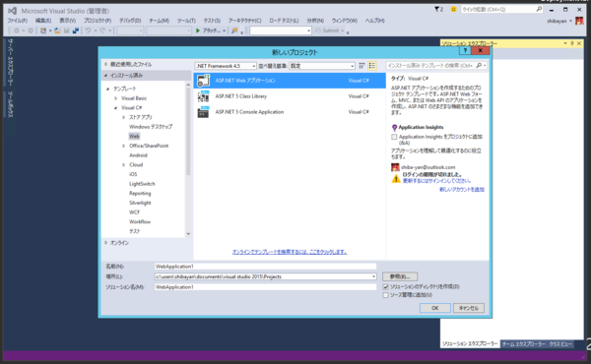Click the OK button
This screenshot has width=591, height=364.
pyautogui.click(x=435, y=308)
